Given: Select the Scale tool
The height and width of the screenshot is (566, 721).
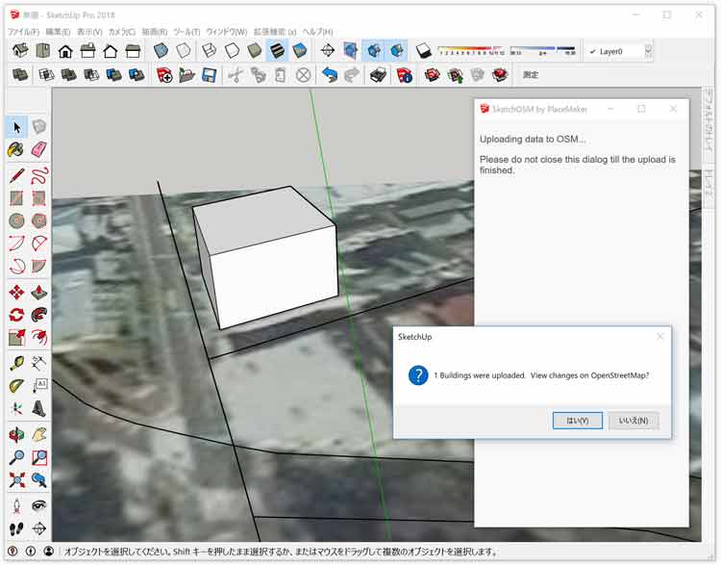Looking at the screenshot, I should click(16, 337).
